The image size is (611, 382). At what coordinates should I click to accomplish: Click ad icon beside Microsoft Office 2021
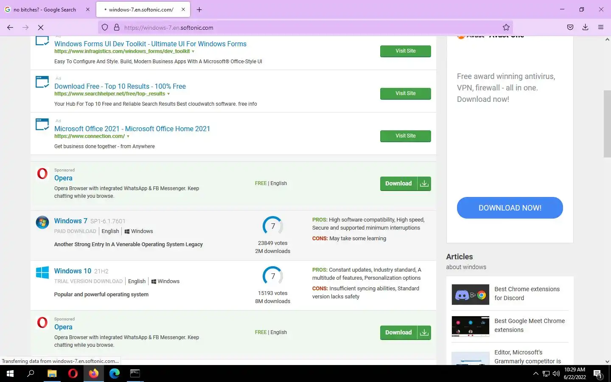point(42,124)
